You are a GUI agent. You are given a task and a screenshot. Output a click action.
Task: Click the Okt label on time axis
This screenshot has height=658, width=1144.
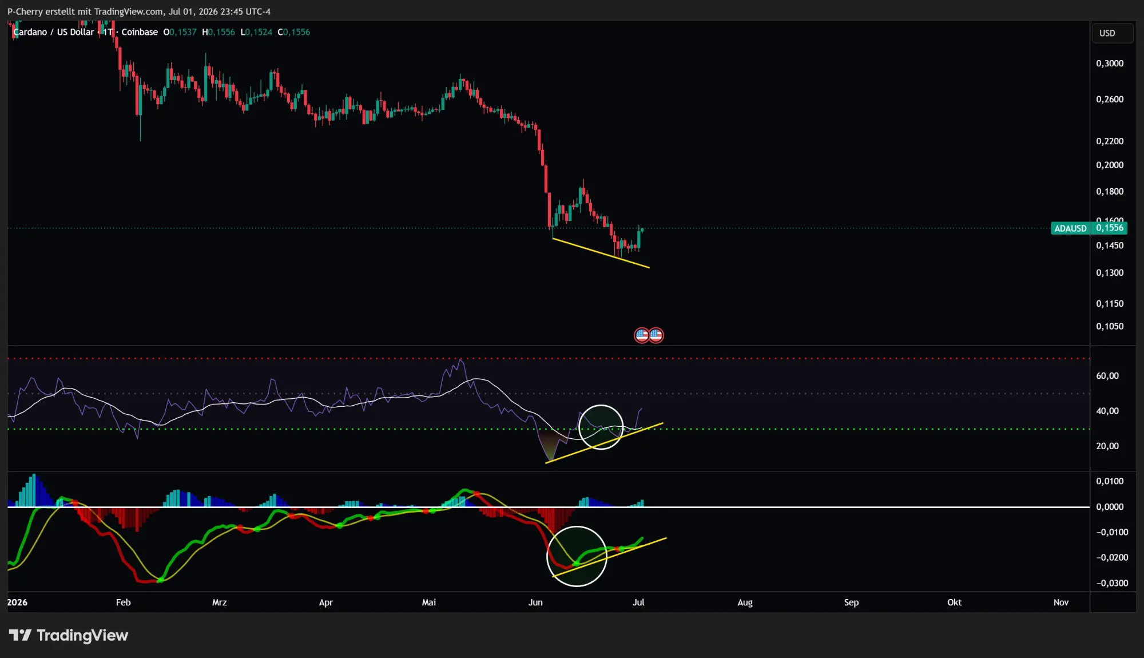tap(954, 602)
